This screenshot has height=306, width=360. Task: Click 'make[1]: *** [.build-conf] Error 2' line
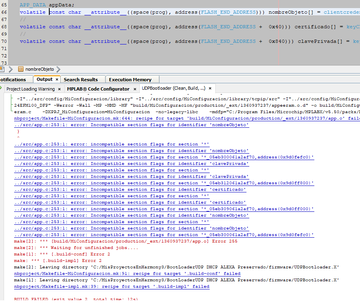pyautogui.click(x=62, y=254)
